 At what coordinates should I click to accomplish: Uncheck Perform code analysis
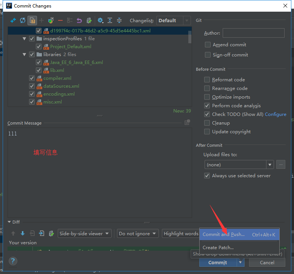(207, 106)
